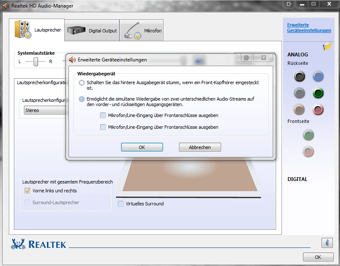Open the Lautsprecher tab

(x=37, y=30)
